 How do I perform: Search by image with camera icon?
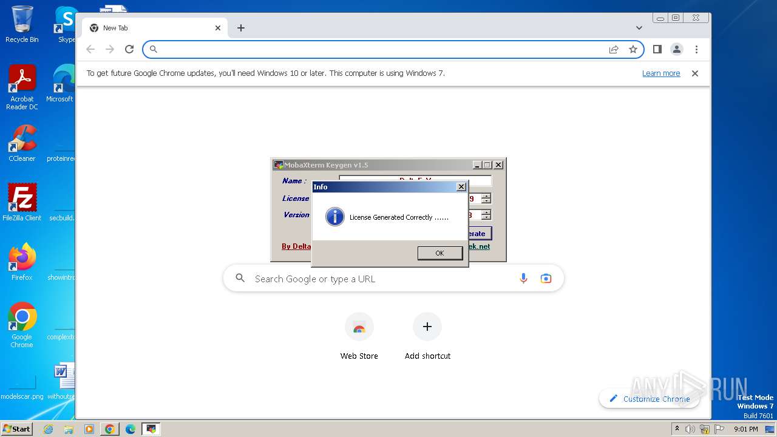click(x=546, y=279)
